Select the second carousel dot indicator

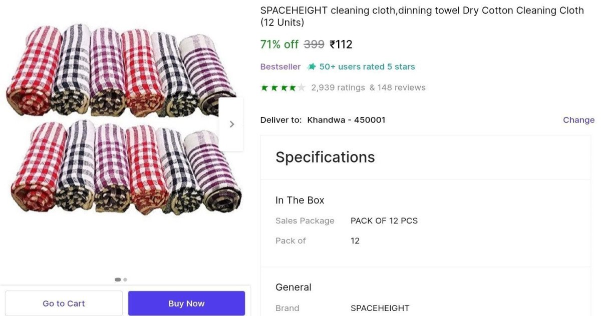click(x=125, y=279)
